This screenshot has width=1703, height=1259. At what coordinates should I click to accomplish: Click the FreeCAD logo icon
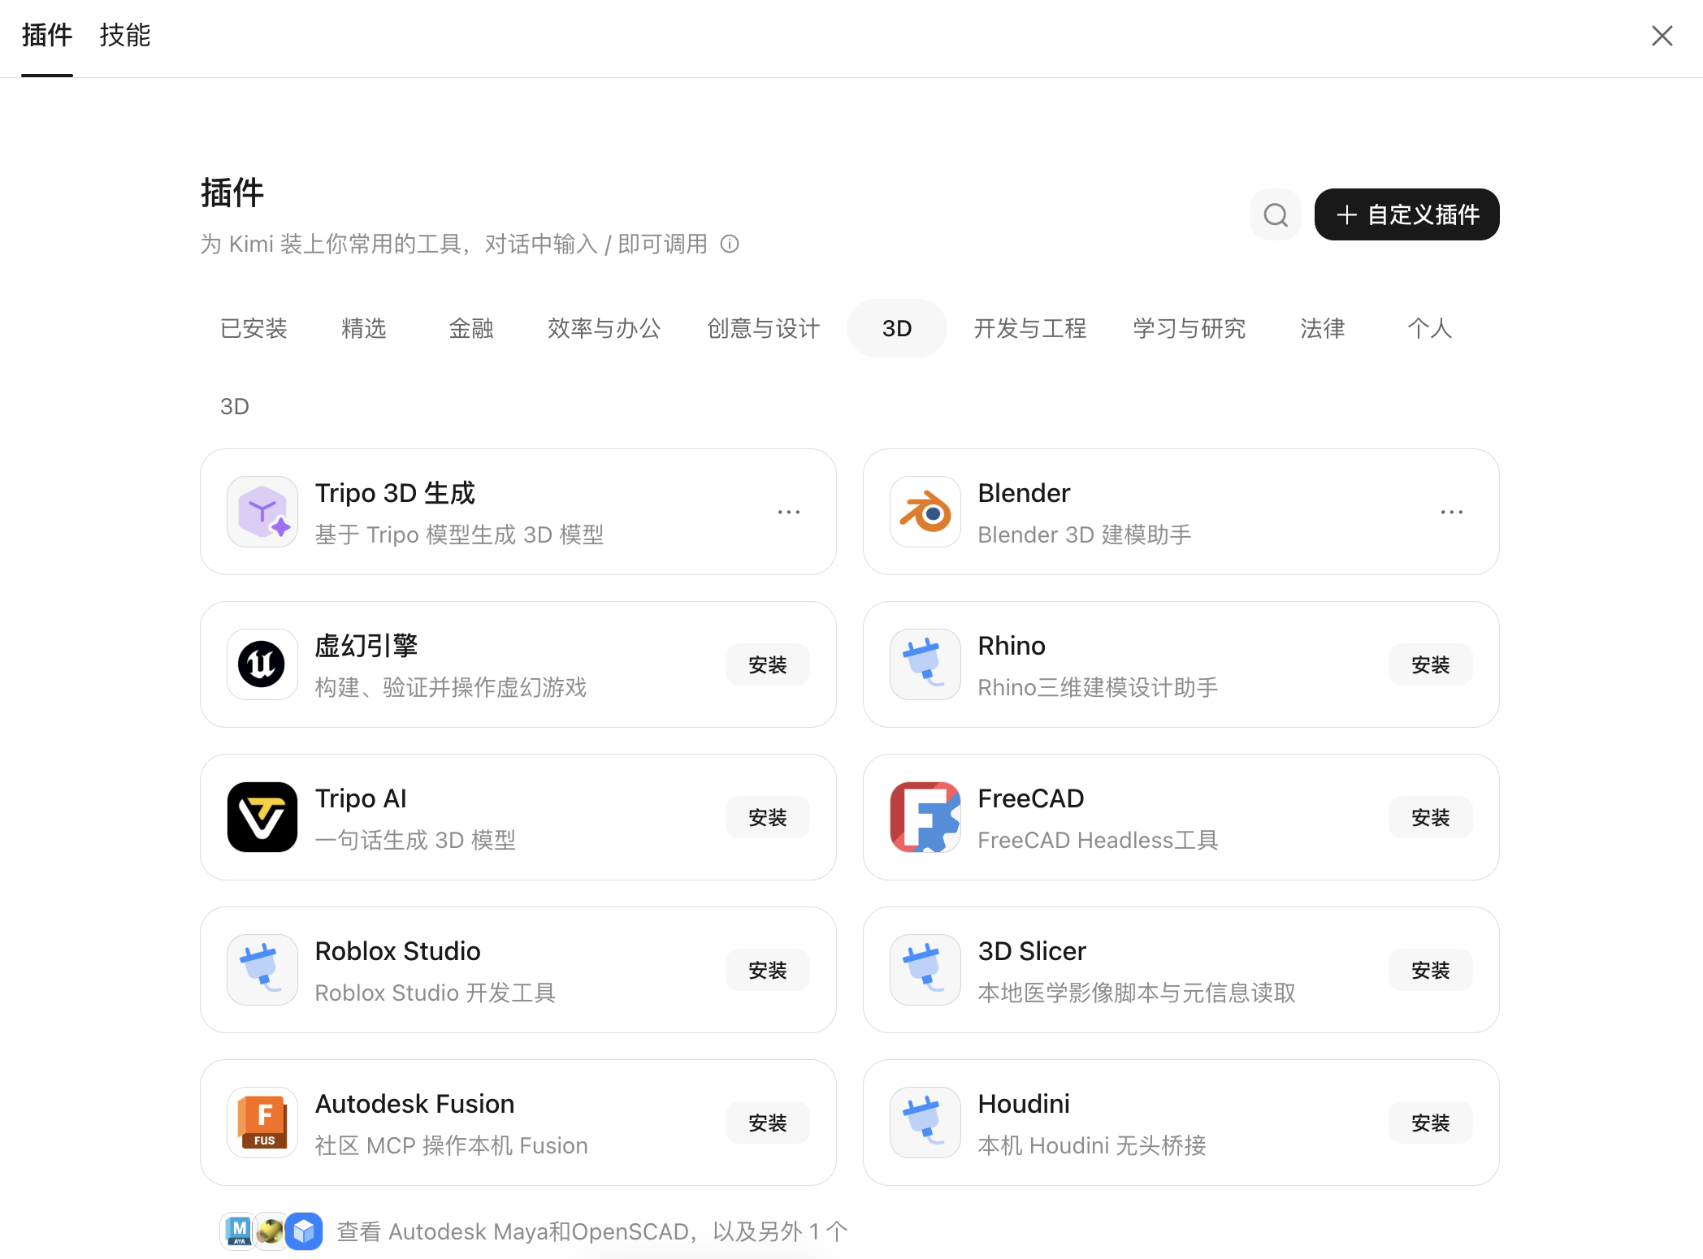point(925,817)
